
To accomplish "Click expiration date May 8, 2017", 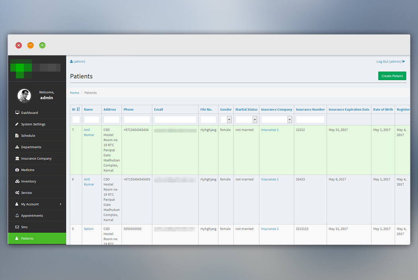I will pos(337,179).
